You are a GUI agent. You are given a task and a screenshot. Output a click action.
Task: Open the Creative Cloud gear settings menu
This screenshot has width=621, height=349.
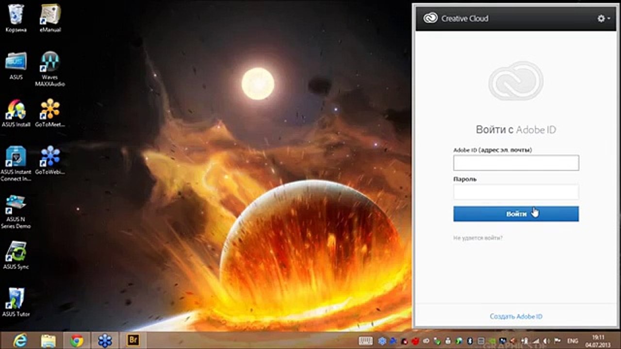coord(604,18)
